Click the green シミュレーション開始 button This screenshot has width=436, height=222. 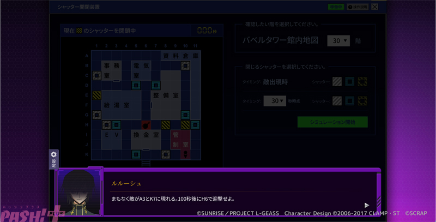point(332,122)
